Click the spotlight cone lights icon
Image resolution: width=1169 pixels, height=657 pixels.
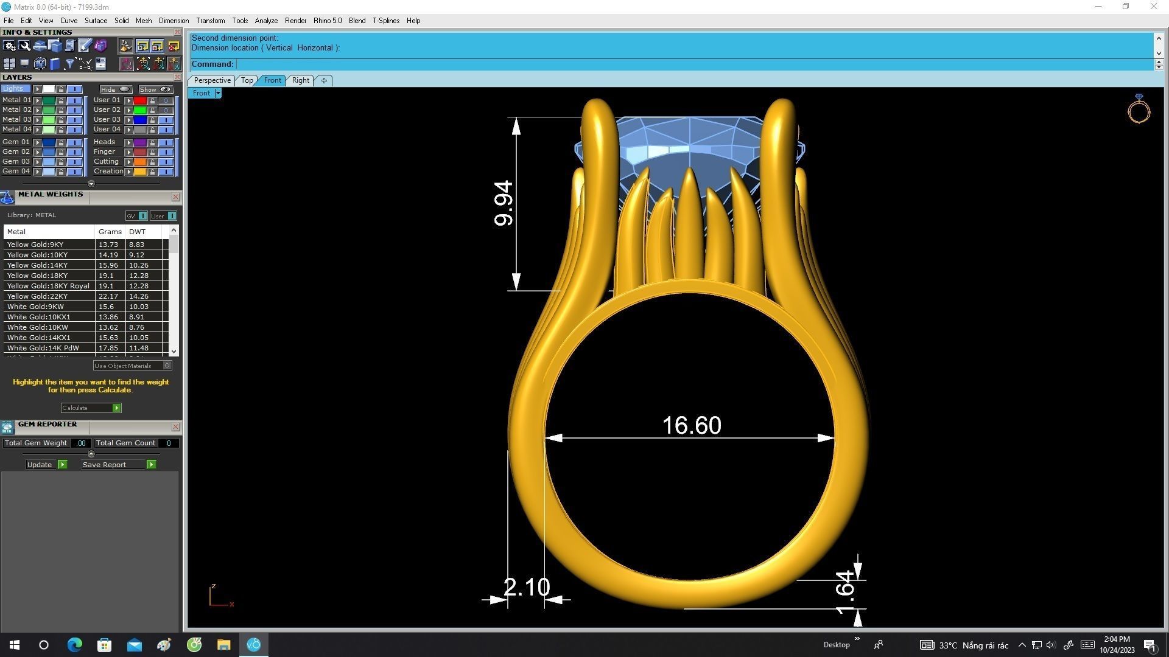tap(126, 46)
